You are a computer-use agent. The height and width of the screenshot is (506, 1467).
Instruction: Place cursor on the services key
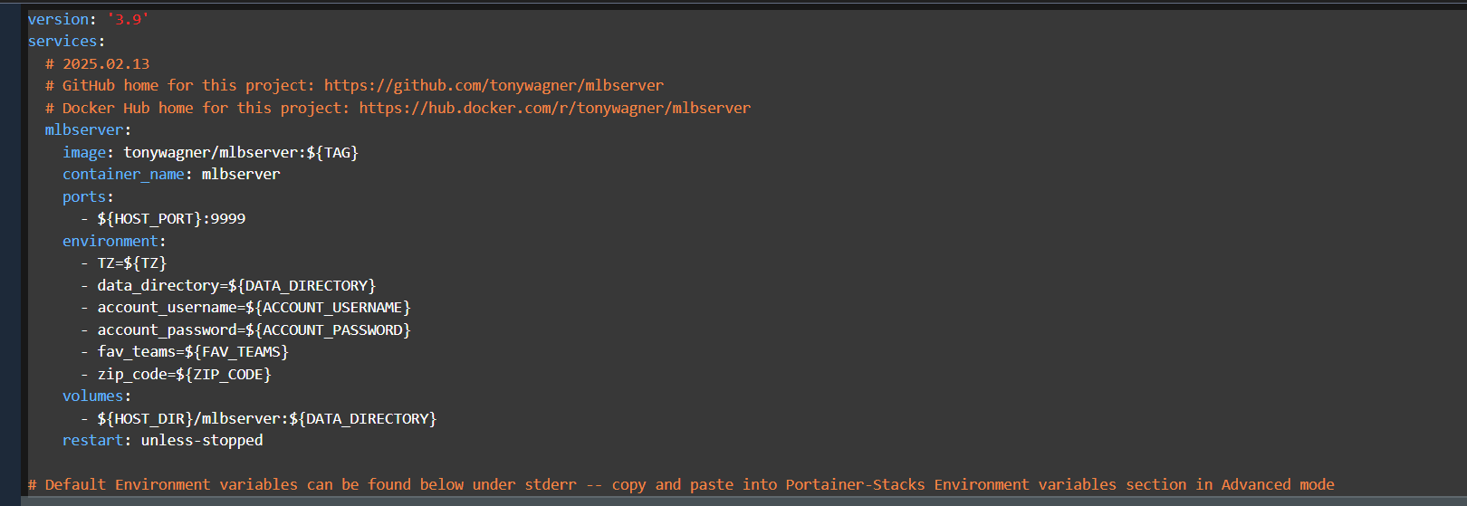pos(62,42)
